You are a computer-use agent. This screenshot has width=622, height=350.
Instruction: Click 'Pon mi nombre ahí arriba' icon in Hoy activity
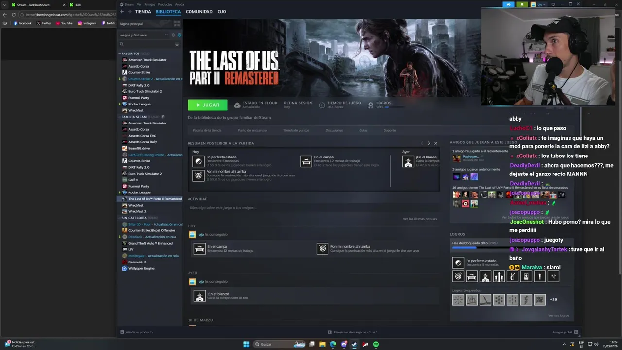[323, 248]
